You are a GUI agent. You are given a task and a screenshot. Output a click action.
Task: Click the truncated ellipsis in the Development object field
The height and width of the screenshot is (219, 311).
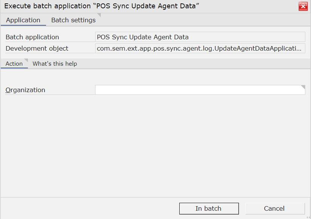click(x=299, y=49)
